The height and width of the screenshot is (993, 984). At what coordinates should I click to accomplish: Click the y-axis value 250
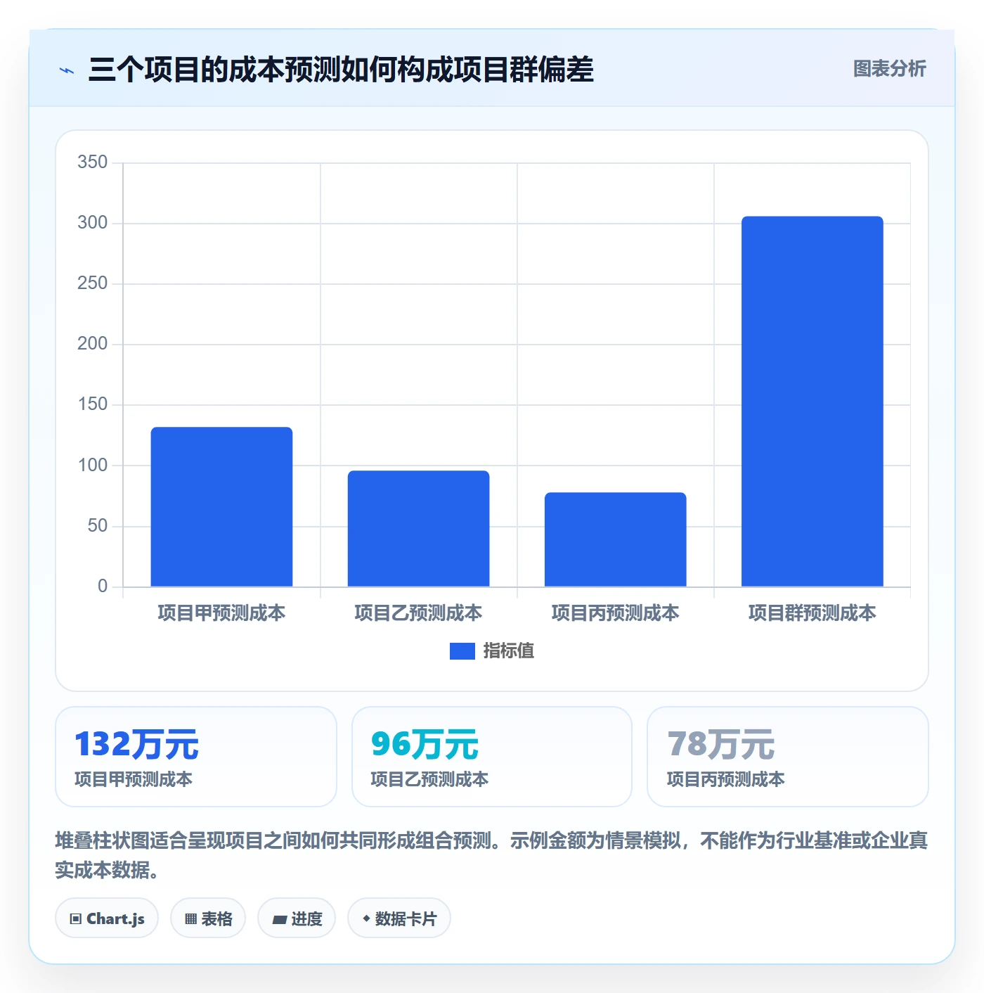(93, 283)
